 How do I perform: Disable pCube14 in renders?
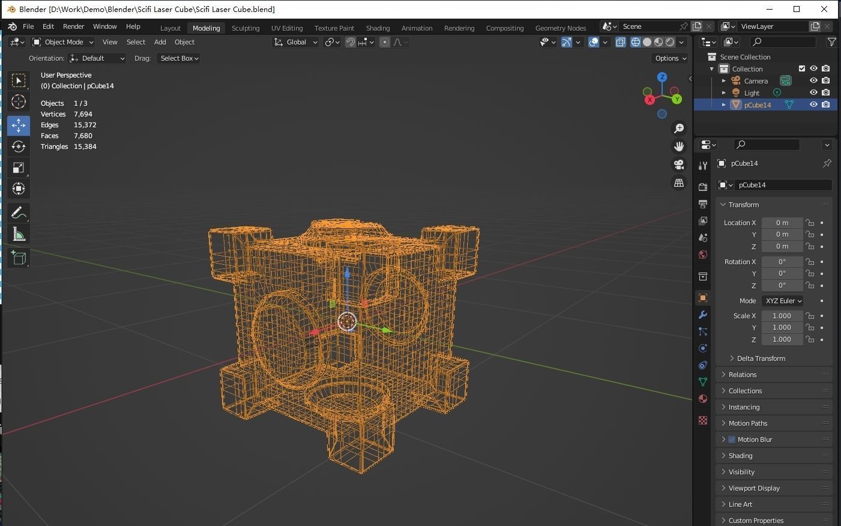826,104
